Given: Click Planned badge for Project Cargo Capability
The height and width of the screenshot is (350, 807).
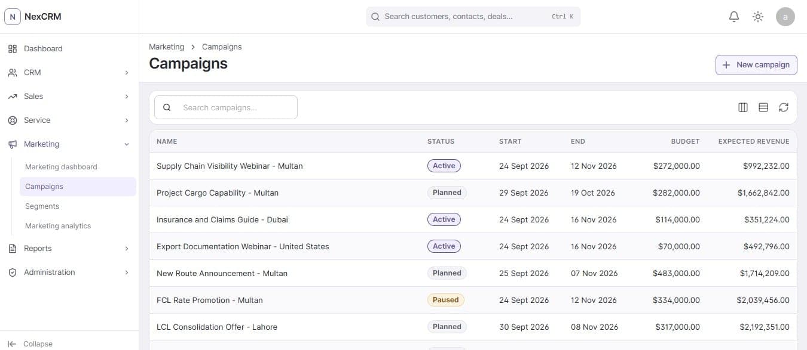Looking at the screenshot, I should 447,193.
